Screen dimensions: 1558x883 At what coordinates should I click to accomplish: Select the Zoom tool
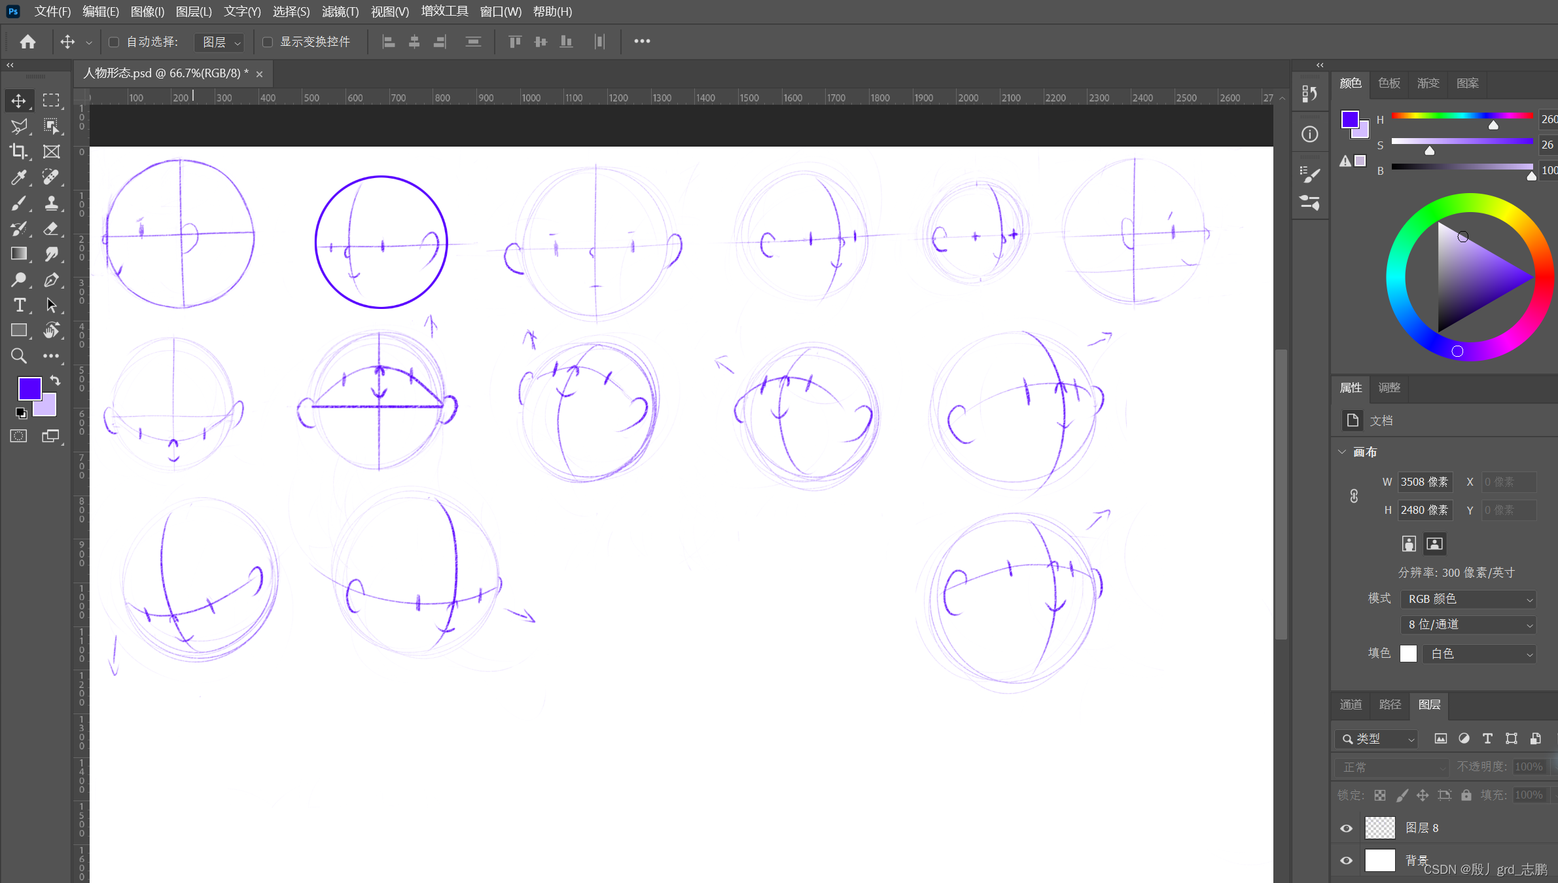click(x=18, y=355)
